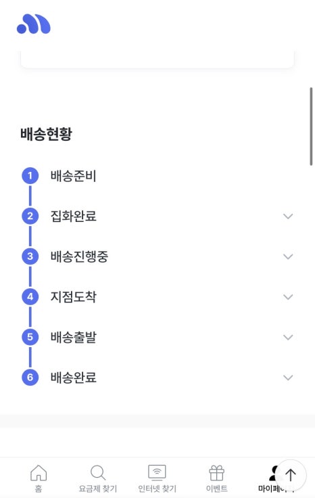Open 인터넷 찾기 monitor icon

(157, 473)
